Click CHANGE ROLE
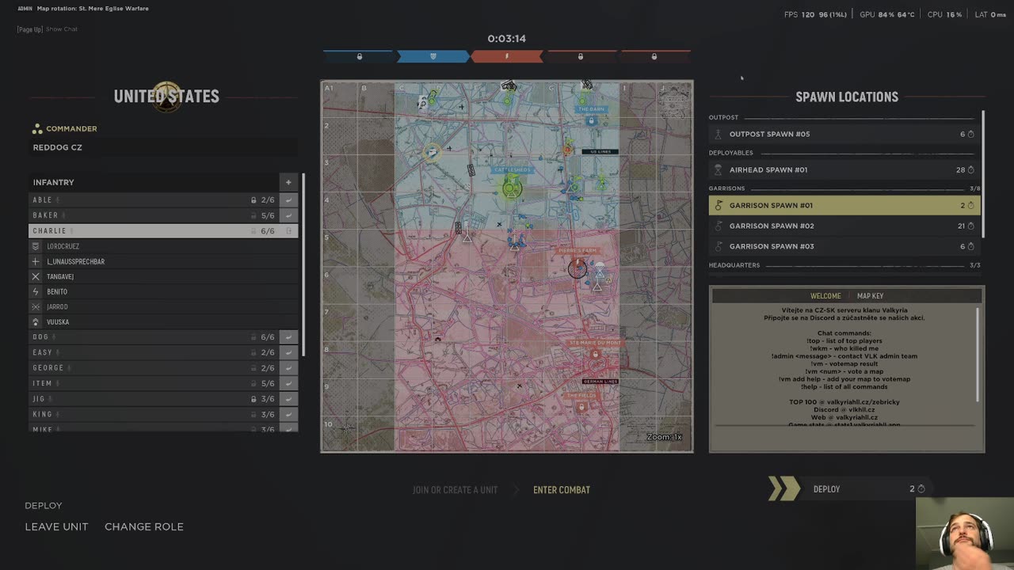The width and height of the screenshot is (1014, 570). 144,526
